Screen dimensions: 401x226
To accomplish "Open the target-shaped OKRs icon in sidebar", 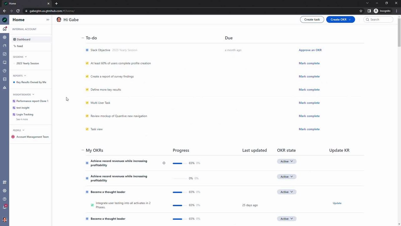I will click(4, 37).
